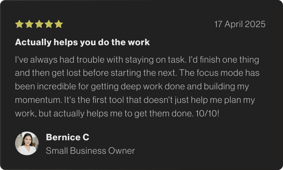Click the second rating star

pyautogui.click(x=29, y=24)
